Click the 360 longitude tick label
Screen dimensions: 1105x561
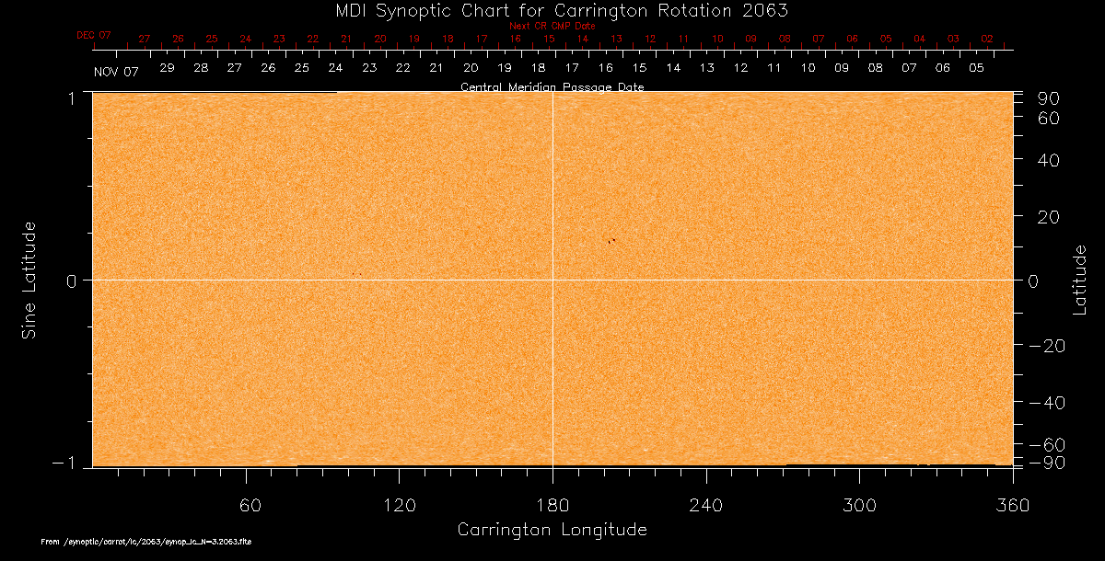(1011, 506)
